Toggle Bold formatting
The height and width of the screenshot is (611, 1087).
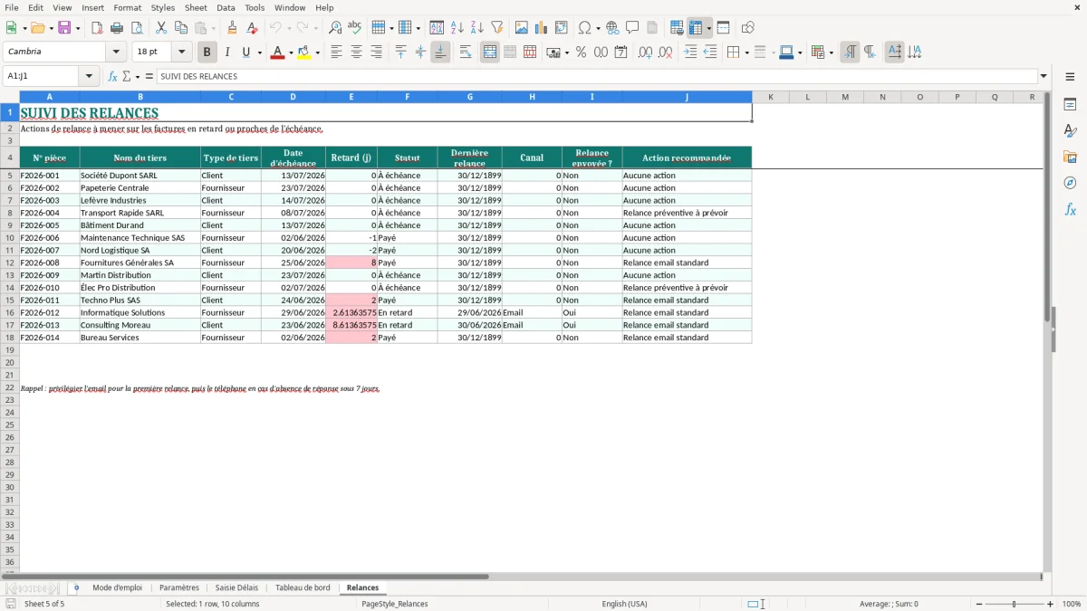[207, 53]
